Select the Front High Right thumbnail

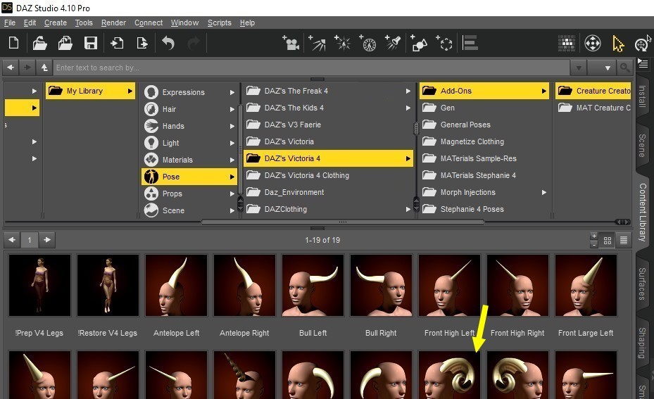[517, 286]
